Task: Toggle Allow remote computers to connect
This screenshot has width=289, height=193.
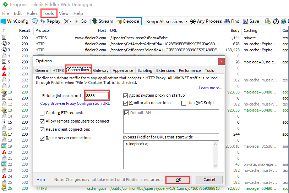Action: point(42,121)
